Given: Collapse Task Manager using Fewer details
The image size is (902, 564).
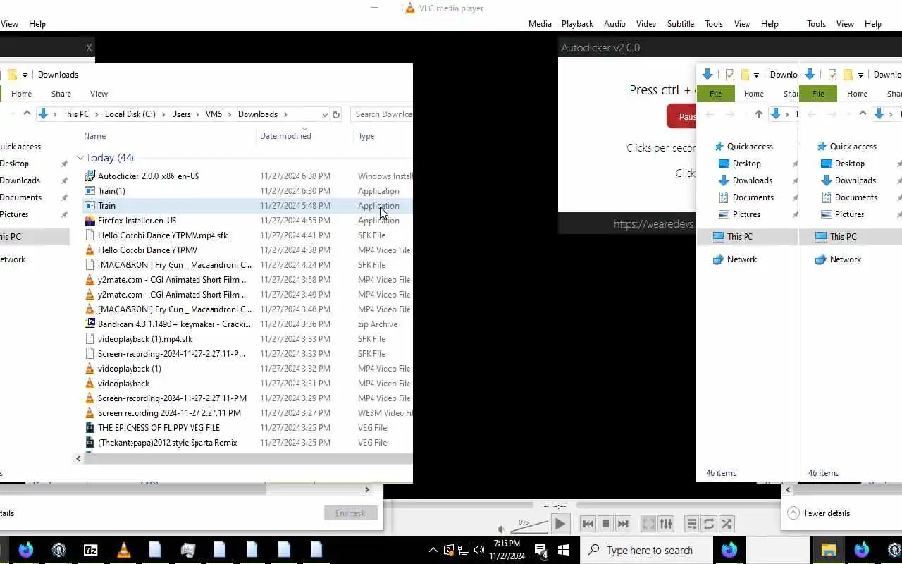Looking at the screenshot, I should click(x=819, y=513).
